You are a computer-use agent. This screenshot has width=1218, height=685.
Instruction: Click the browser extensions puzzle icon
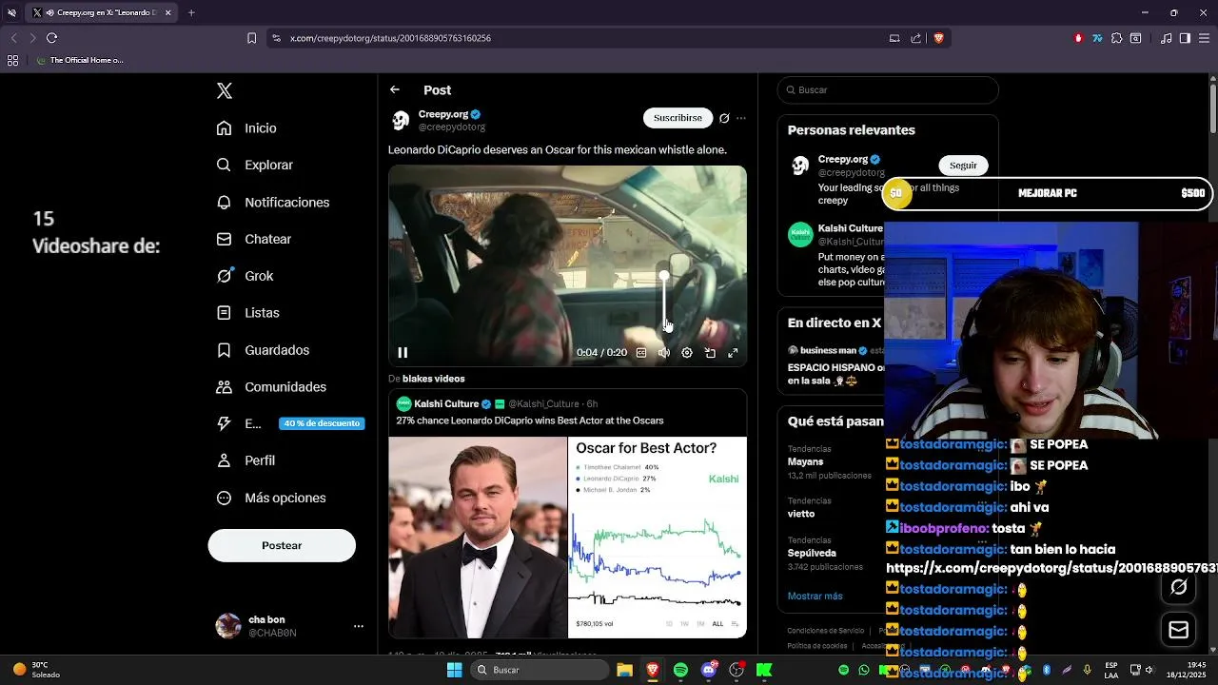[x=1116, y=38]
